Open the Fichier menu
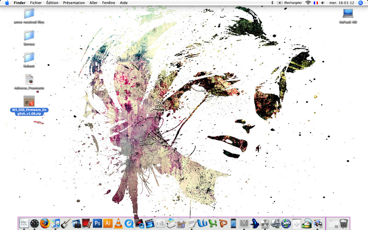368x230 pixels. [36, 3]
